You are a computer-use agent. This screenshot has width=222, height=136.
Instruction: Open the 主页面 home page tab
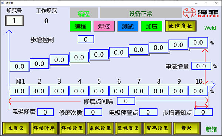(x=16, y=128)
